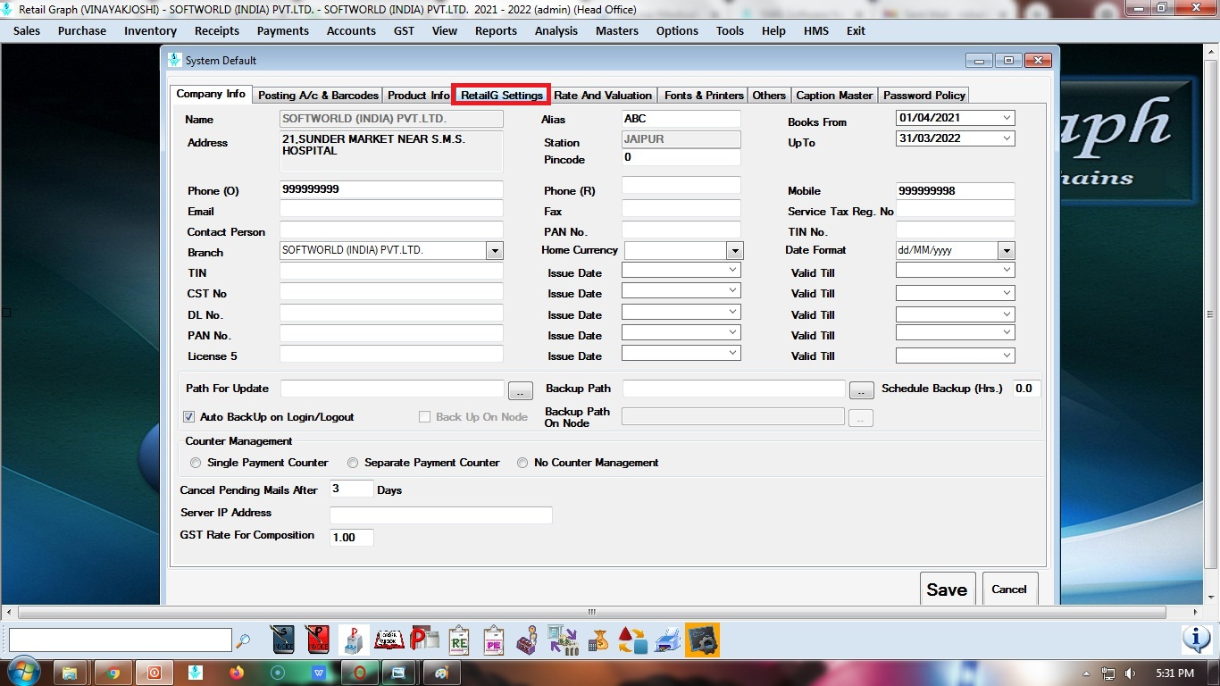Image resolution: width=1220 pixels, height=686 pixels.
Task: Select Single Payment Counter option
Action: [196, 463]
